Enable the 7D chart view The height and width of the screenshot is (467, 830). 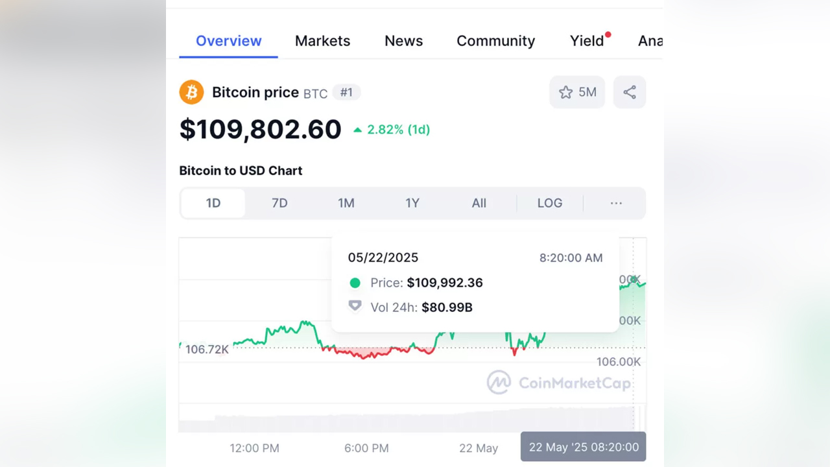[279, 203]
